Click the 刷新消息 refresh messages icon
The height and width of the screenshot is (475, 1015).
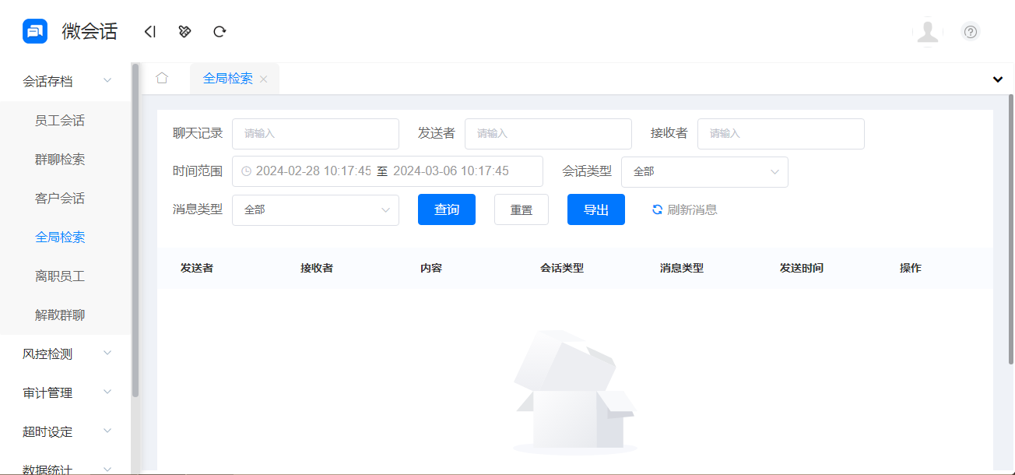click(x=656, y=209)
